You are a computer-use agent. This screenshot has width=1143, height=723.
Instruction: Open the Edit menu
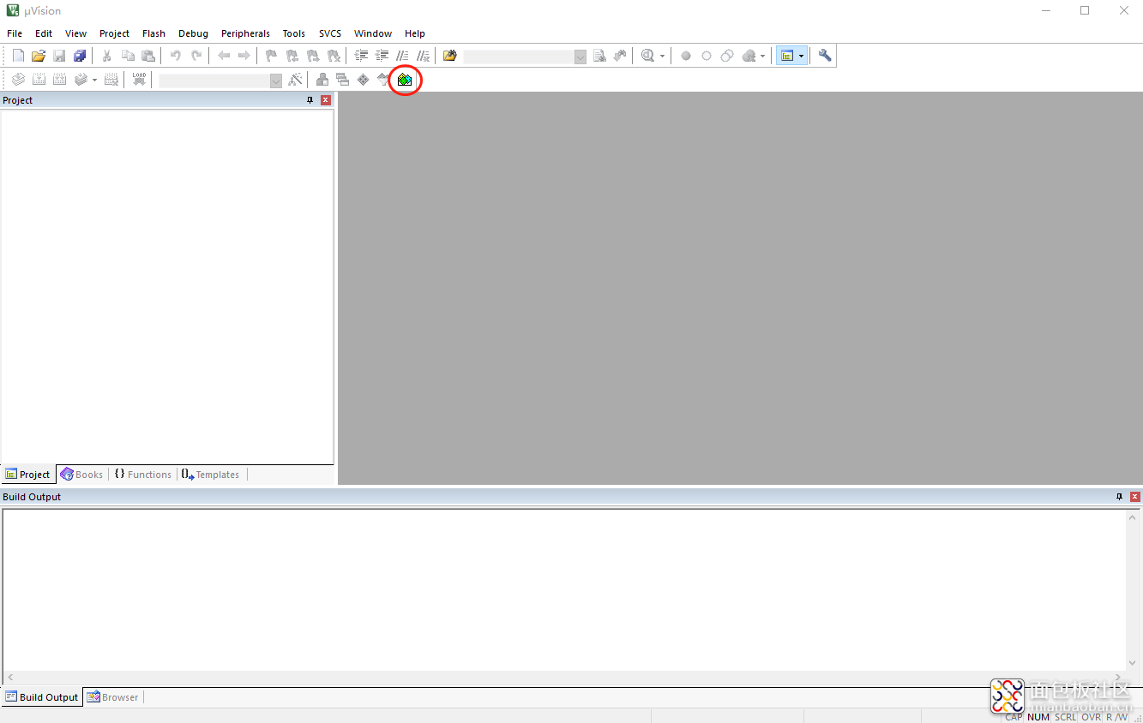(44, 33)
